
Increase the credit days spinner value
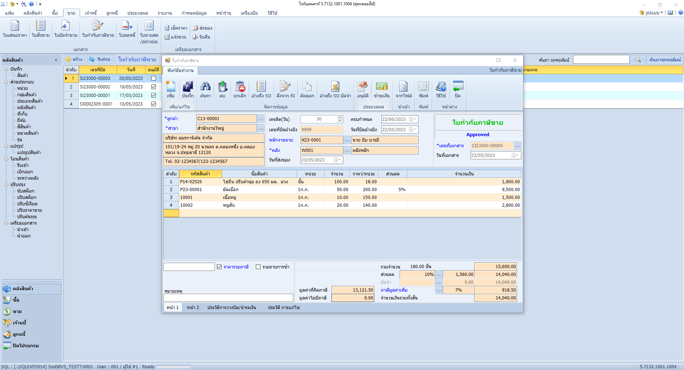(x=340, y=117)
